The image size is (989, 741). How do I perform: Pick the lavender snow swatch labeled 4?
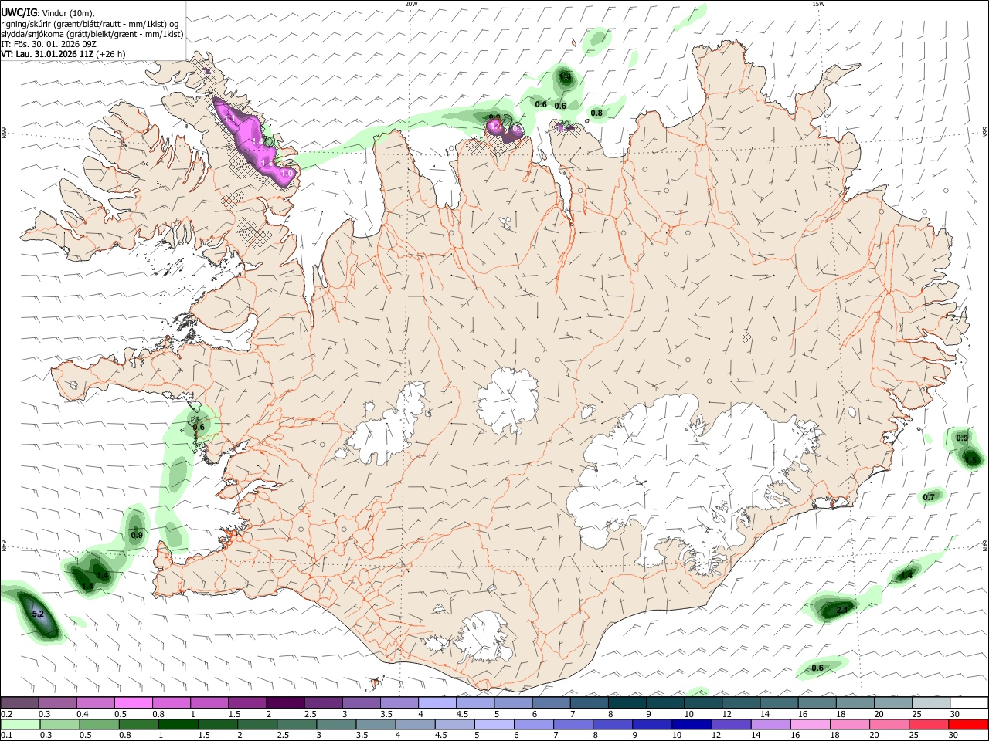pyautogui.click(x=437, y=702)
